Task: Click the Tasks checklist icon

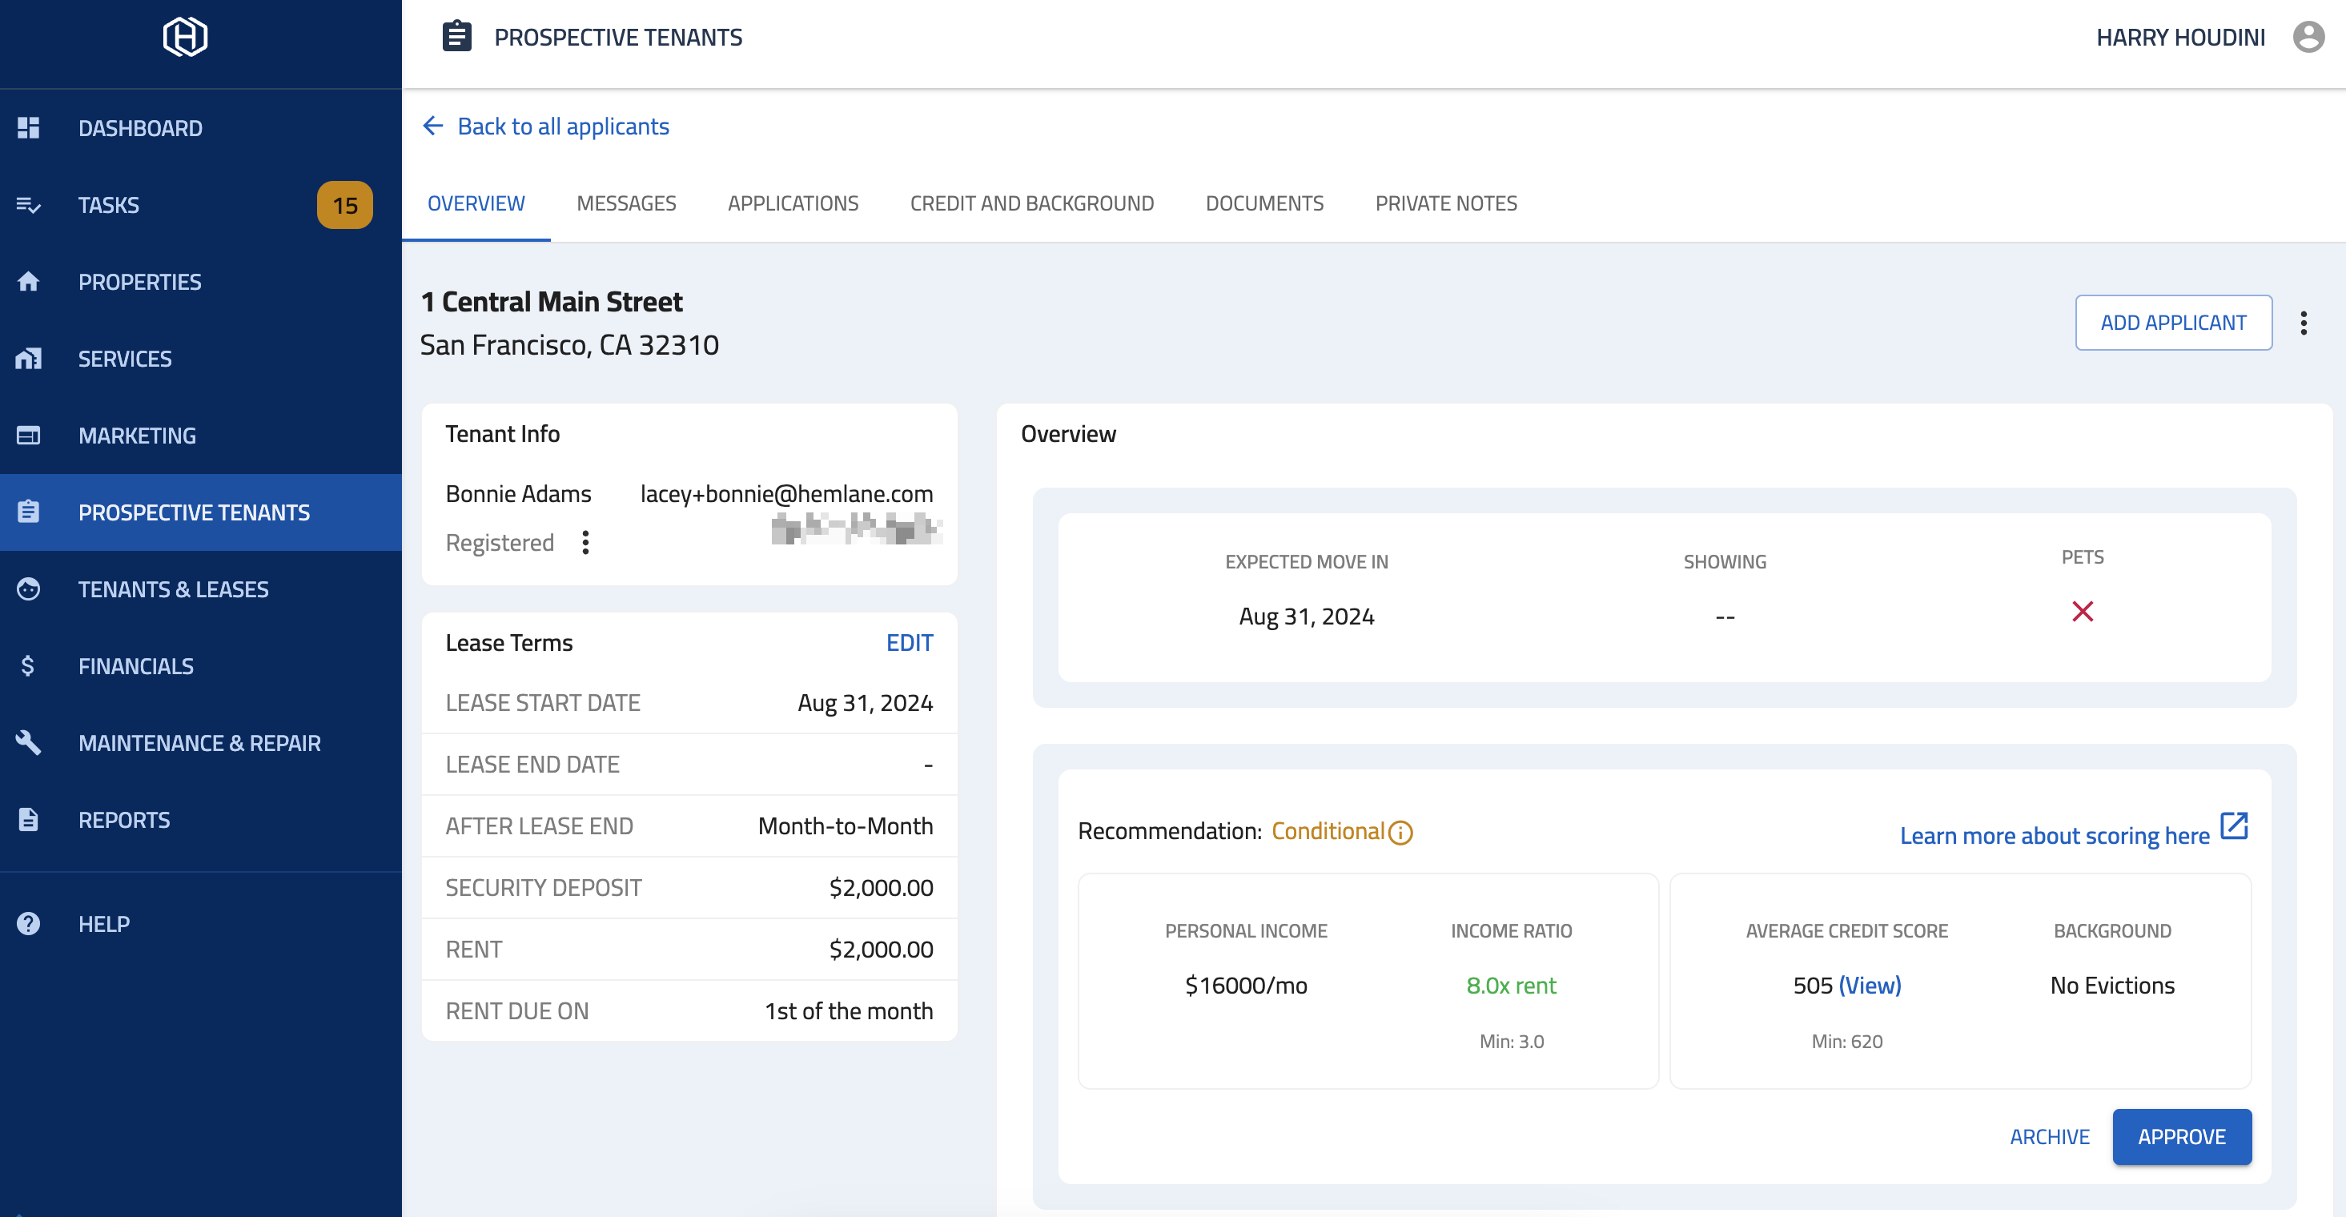Action: pyautogui.click(x=28, y=205)
